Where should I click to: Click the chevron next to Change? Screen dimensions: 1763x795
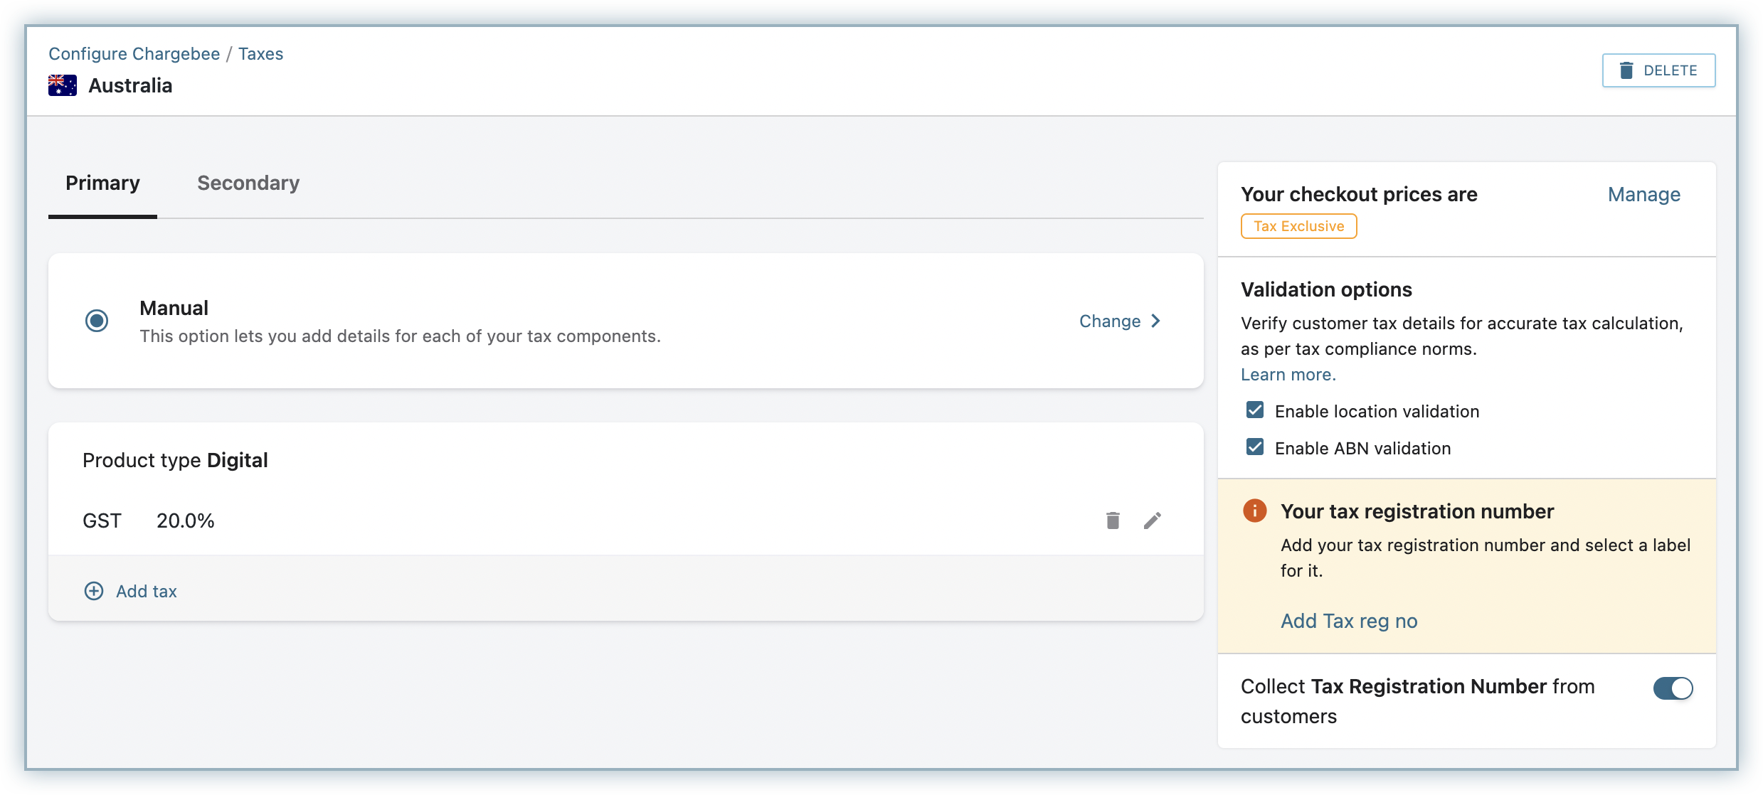(1156, 321)
